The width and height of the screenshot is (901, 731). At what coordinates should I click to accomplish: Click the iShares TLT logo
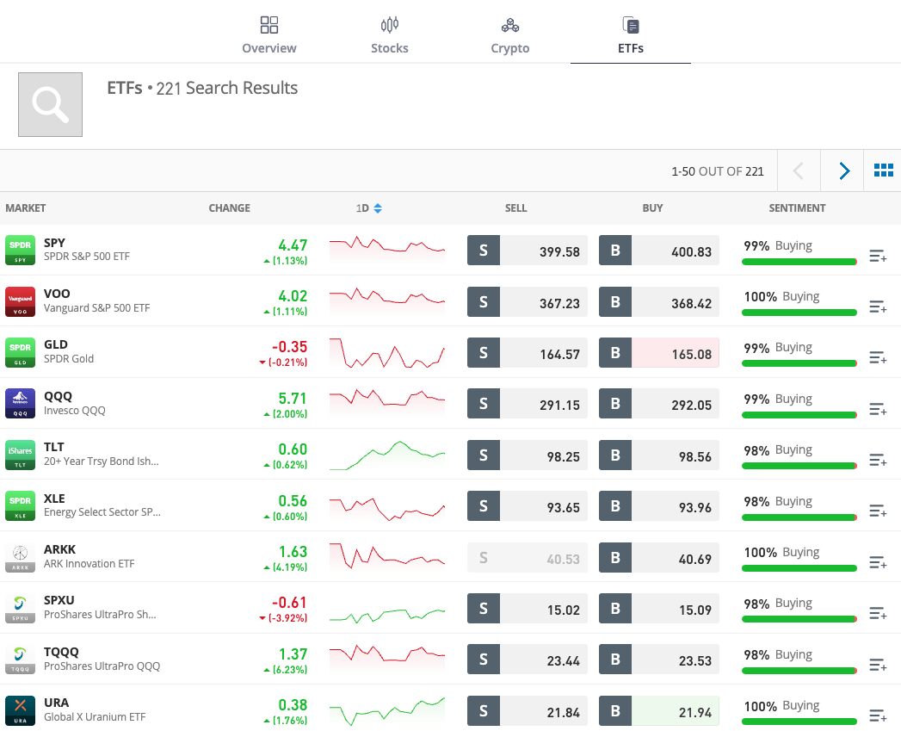point(20,454)
